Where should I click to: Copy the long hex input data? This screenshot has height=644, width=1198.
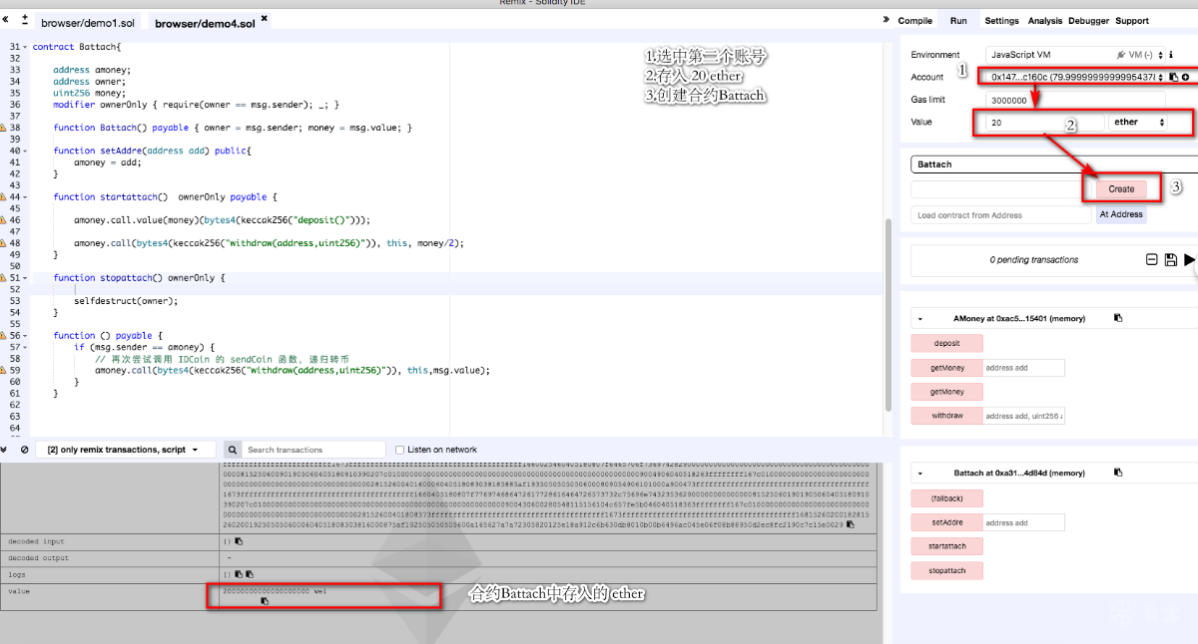tap(850, 522)
